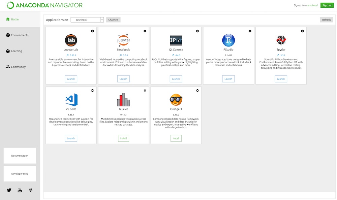
Task: Open the YouTube icon in sidebar
Action: click(x=20, y=190)
